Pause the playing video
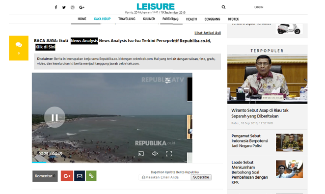Screen dimensions: 325x194 54,117
